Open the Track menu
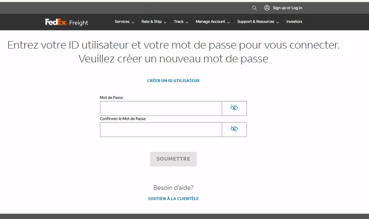Viewport: 369px width, 219px height. click(x=179, y=22)
